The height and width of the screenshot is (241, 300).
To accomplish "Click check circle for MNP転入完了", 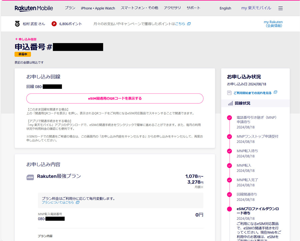I will coord(229,180).
